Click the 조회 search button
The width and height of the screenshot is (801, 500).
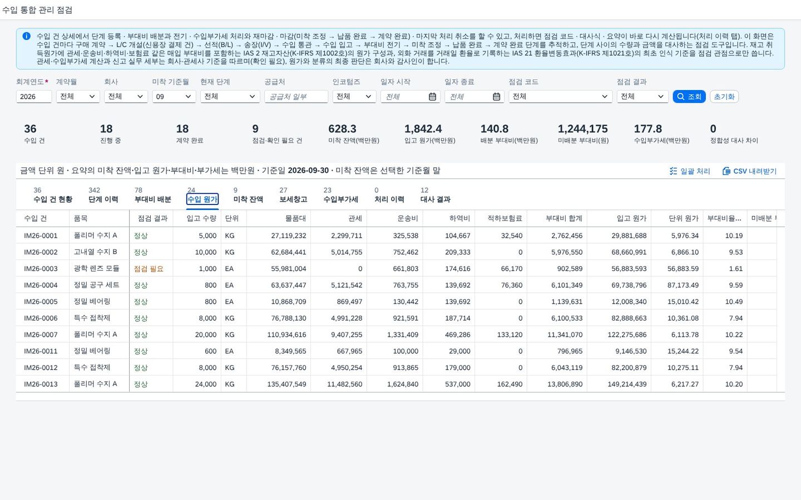[x=689, y=97]
